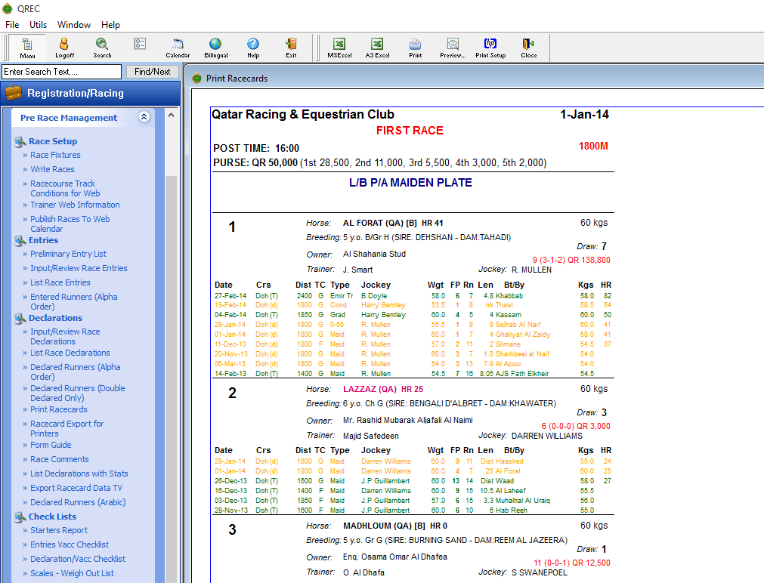Open the Window menu

74,24
